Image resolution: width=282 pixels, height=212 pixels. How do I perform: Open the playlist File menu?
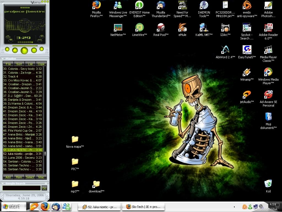pos(8,64)
